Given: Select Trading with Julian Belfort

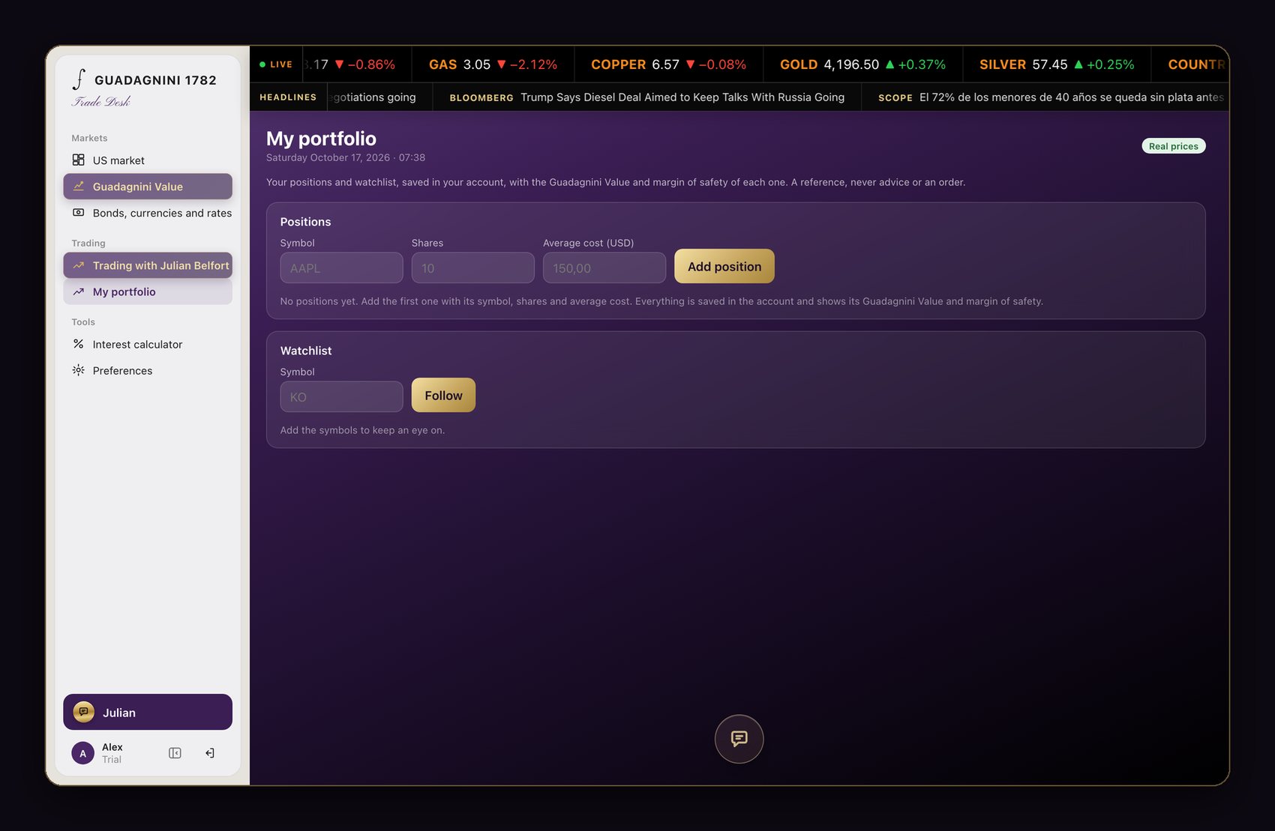Looking at the screenshot, I should (x=148, y=265).
